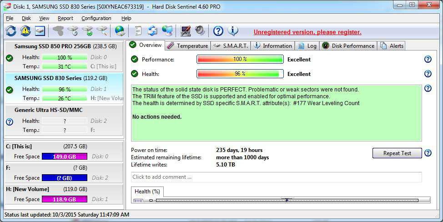Click 'Unregistered version, please register.' link

click(x=307, y=32)
